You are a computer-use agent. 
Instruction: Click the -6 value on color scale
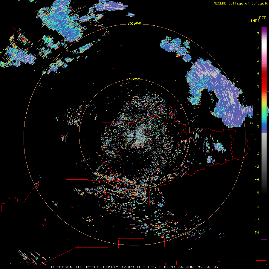(x=257, y=206)
